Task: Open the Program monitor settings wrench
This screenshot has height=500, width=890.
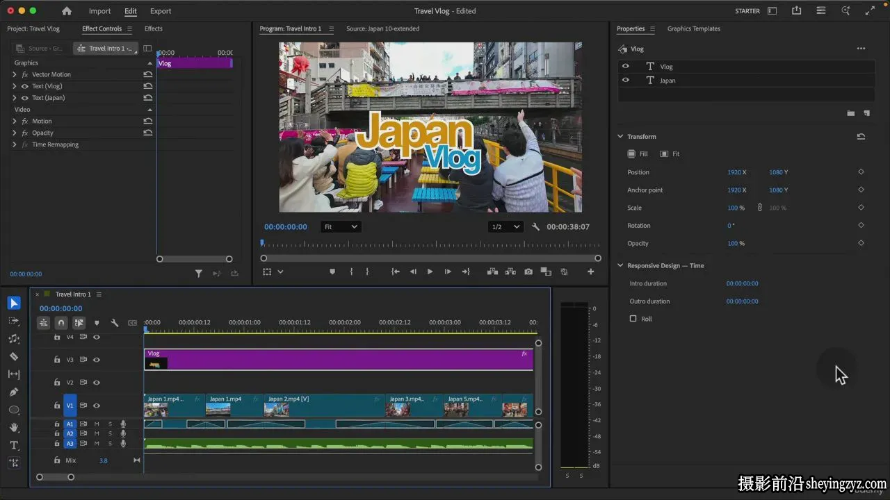Action: pyautogui.click(x=536, y=227)
